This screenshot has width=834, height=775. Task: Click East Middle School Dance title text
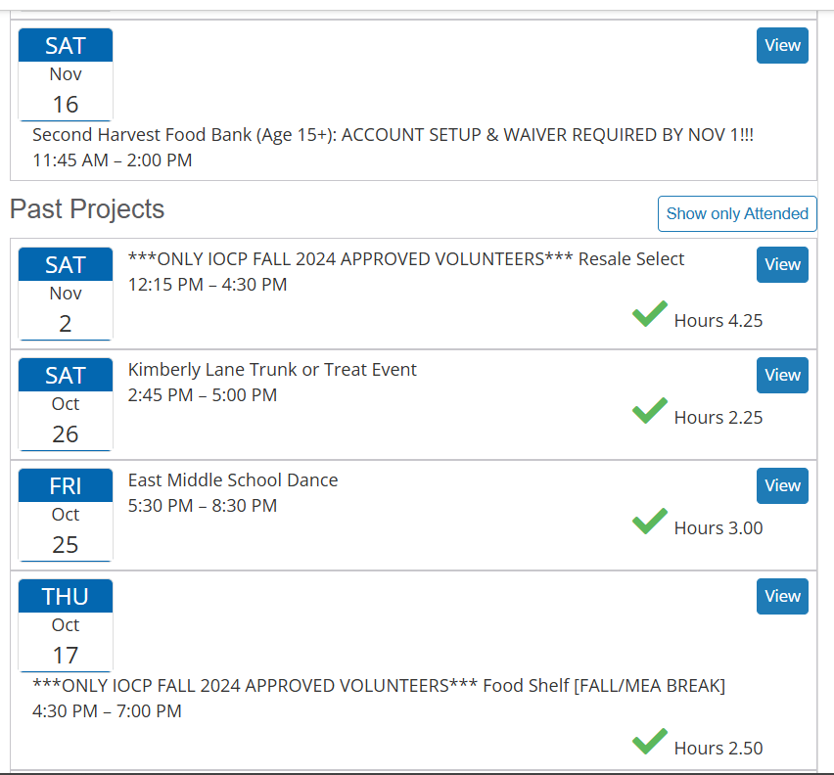coord(233,479)
